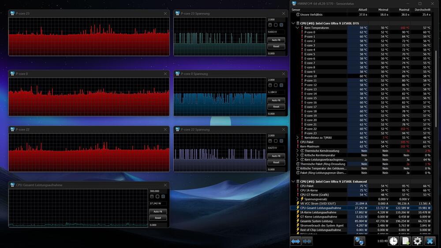This screenshot has height=248, width=441.
Task: Select the CPU-Gesamt-Leistungsaufnahme sensor row
Action: click(320, 208)
